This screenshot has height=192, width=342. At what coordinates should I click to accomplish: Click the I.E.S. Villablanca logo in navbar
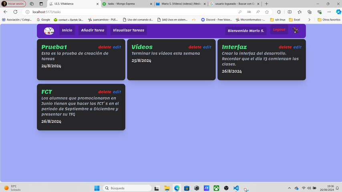[x=49, y=31]
